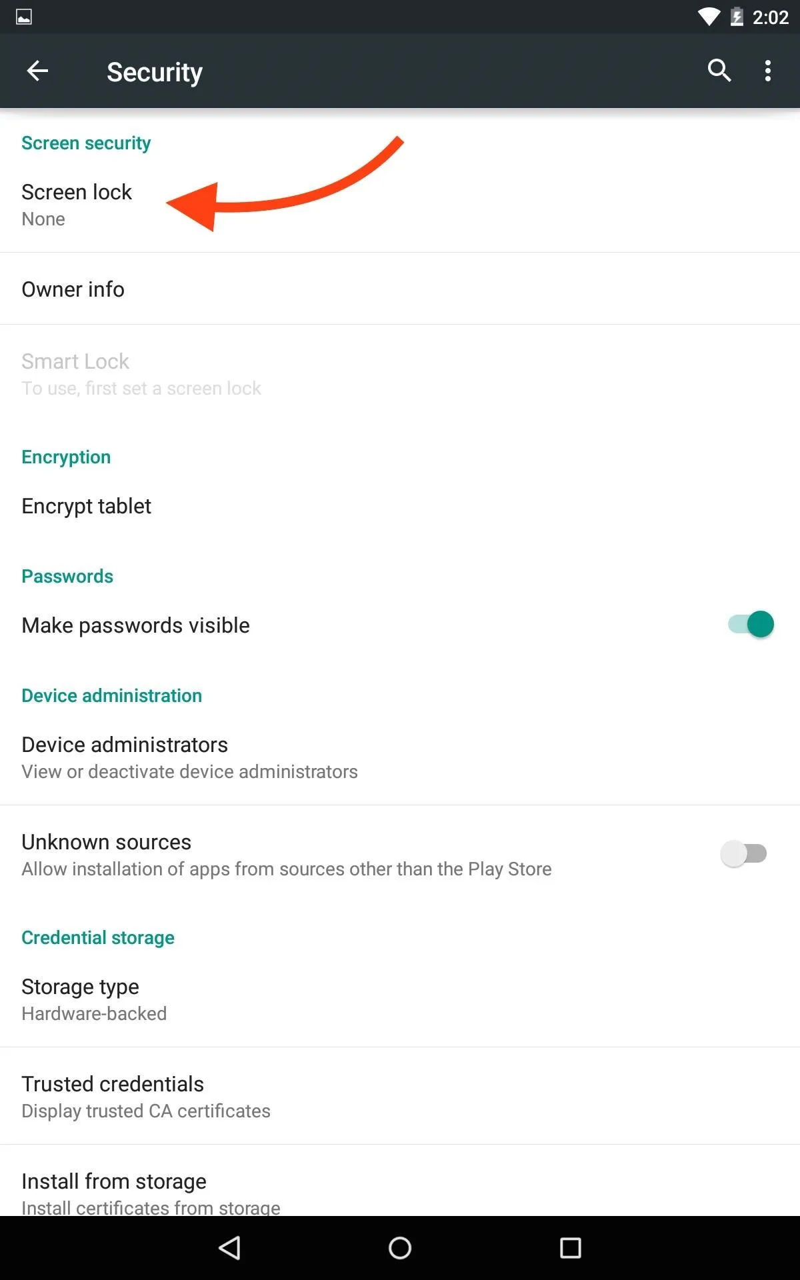Open Storage type Hardware-backed item
Image resolution: width=800 pixels, height=1280 pixels.
click(x=400, y=999)
